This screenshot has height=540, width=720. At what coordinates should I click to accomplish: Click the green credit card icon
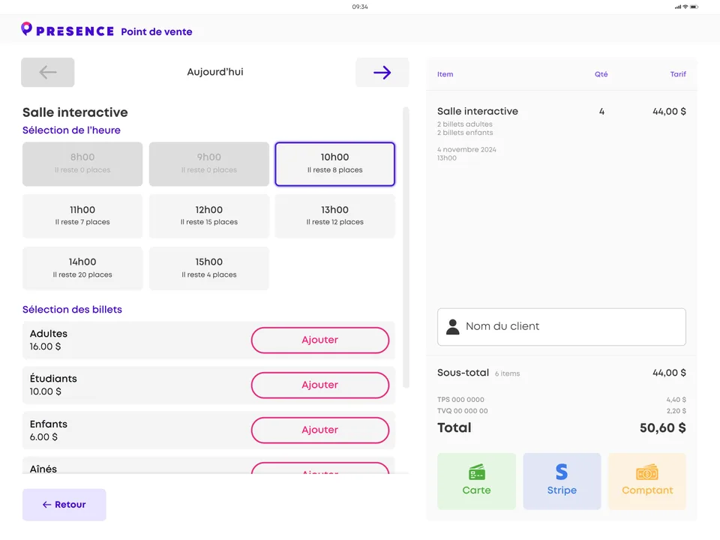point(477,472)
